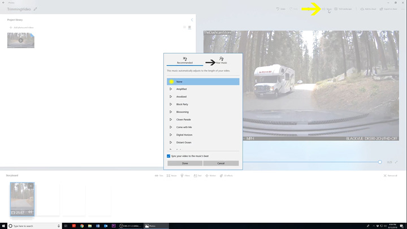Choose None in the music list
This screenshot has height=229, width=407.
[203, 82]
